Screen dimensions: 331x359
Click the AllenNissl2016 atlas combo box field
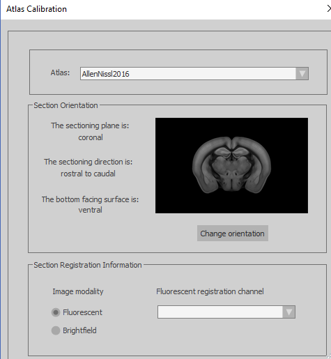point(194,74)
